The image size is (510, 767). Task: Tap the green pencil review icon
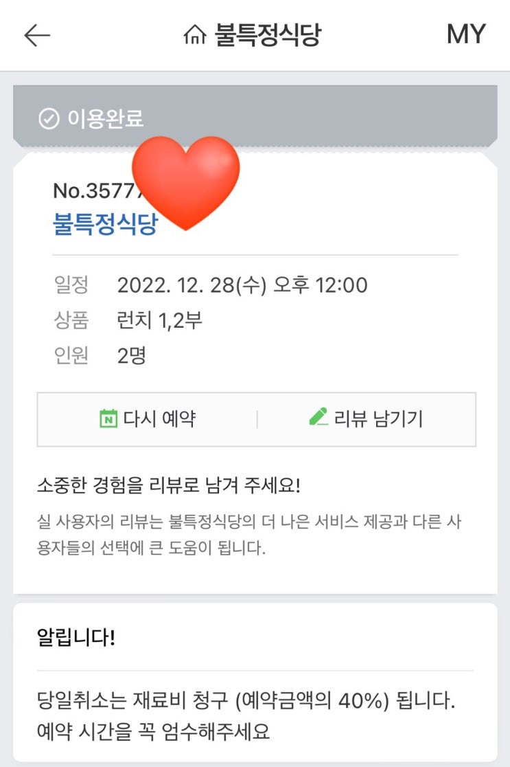[x=318, y=417]
